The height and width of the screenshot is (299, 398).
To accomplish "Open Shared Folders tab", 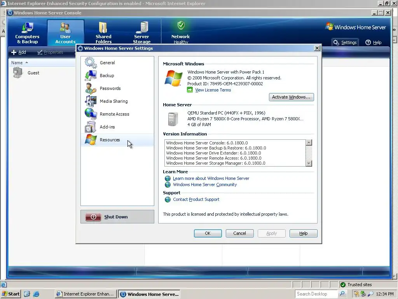I will pos(103,33).
